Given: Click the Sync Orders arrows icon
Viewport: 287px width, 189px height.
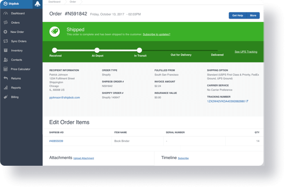Looking at the screenshot, I should click(x=6, y=41).
